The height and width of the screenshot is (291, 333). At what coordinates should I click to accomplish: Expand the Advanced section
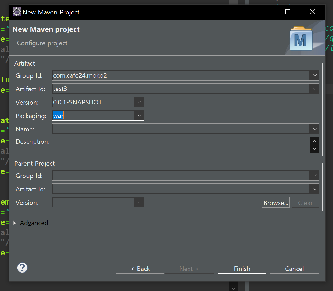(15, 223)
